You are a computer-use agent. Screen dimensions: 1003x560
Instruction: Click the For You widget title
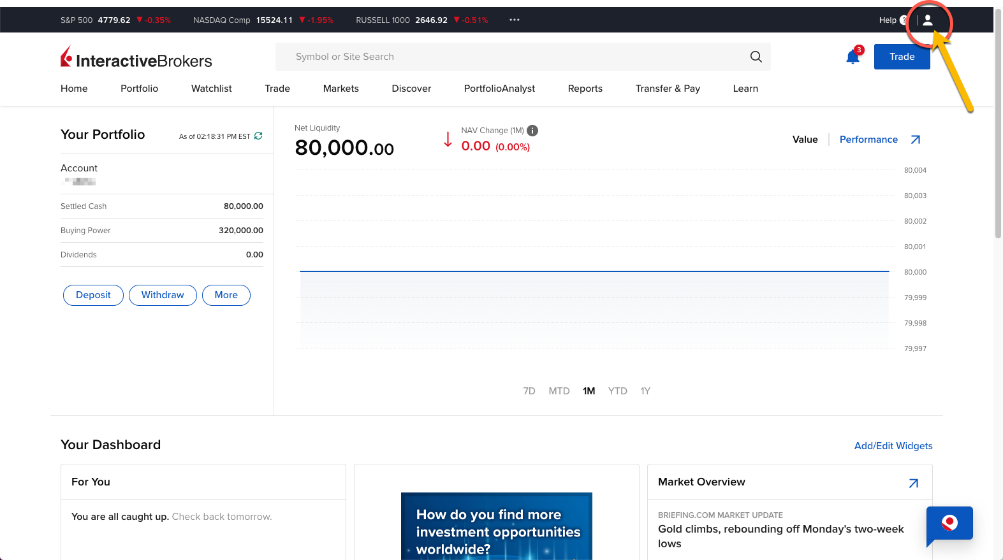point(91,482)
